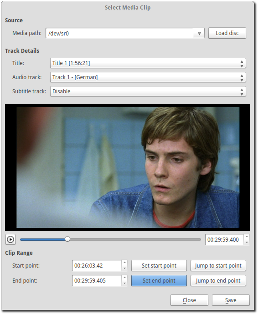This screenshot has width=258, height=314.
Task: Close the Select Media Clip dialog
Action: 189,300
